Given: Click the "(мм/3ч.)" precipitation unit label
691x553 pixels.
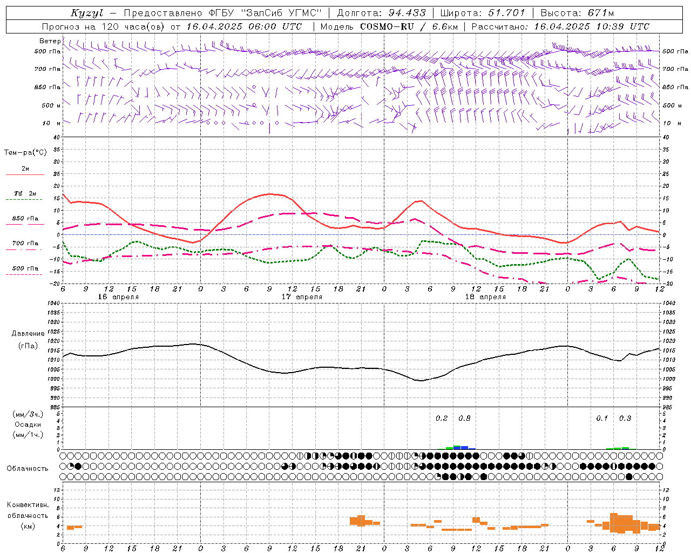Looking at the screenshot, I should tap(27, 414).
